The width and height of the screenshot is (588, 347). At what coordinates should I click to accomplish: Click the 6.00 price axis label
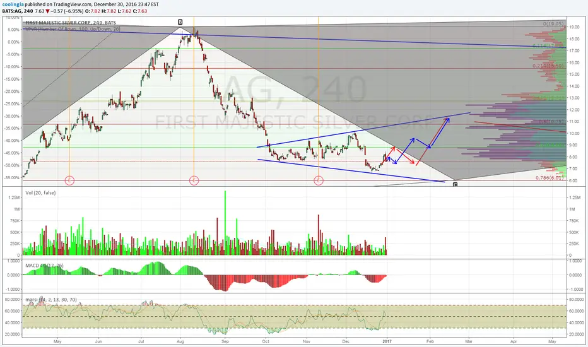coord(575,181)
